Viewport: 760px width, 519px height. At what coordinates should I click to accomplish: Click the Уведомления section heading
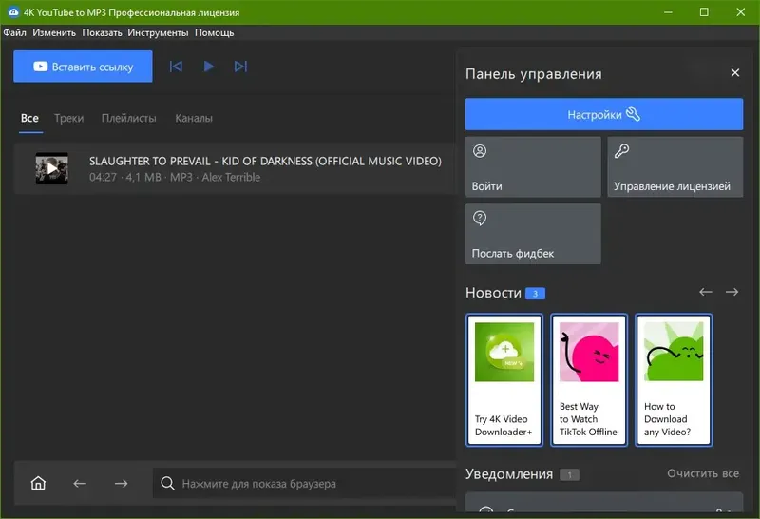tap(509, 474)
